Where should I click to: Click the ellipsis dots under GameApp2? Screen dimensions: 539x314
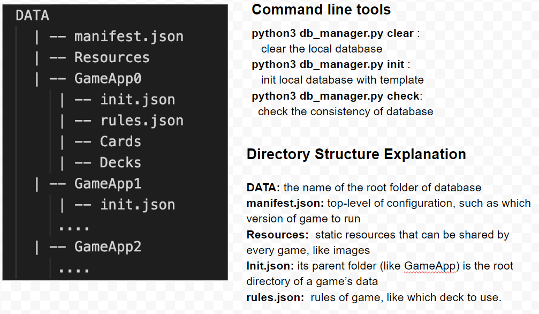pos(74,270)
